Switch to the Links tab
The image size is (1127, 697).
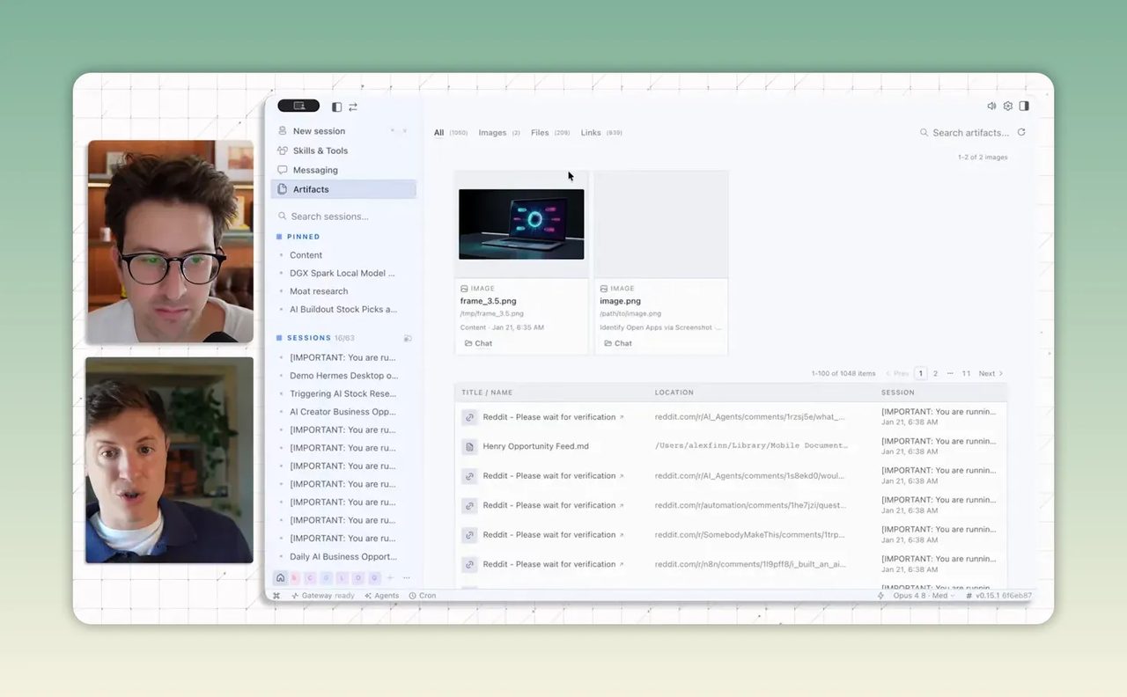pos(601,133)
